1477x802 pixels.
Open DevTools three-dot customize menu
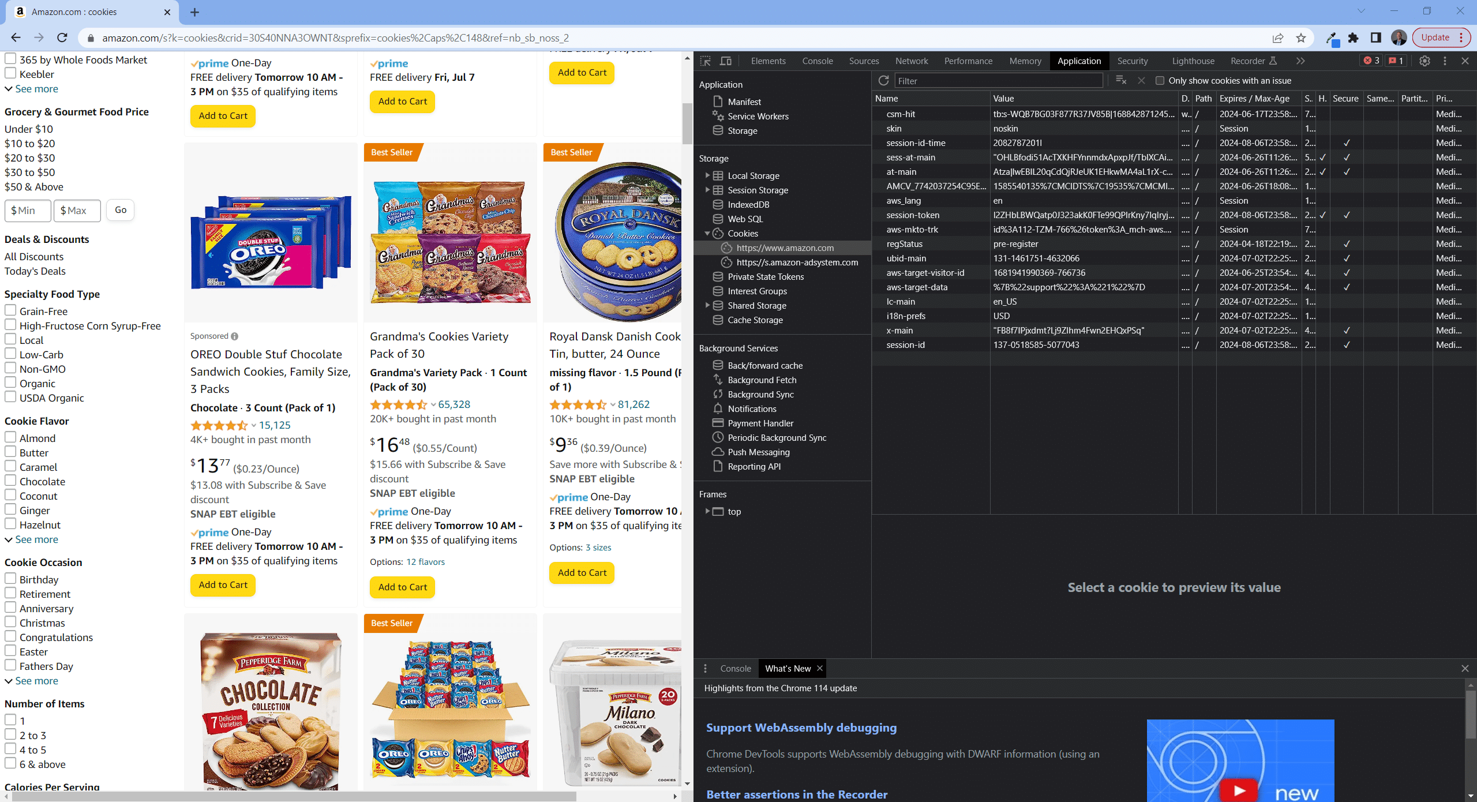(1445, 61)
